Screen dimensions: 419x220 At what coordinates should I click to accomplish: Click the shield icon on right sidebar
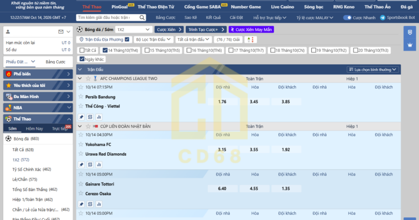(x=410, y=33)
